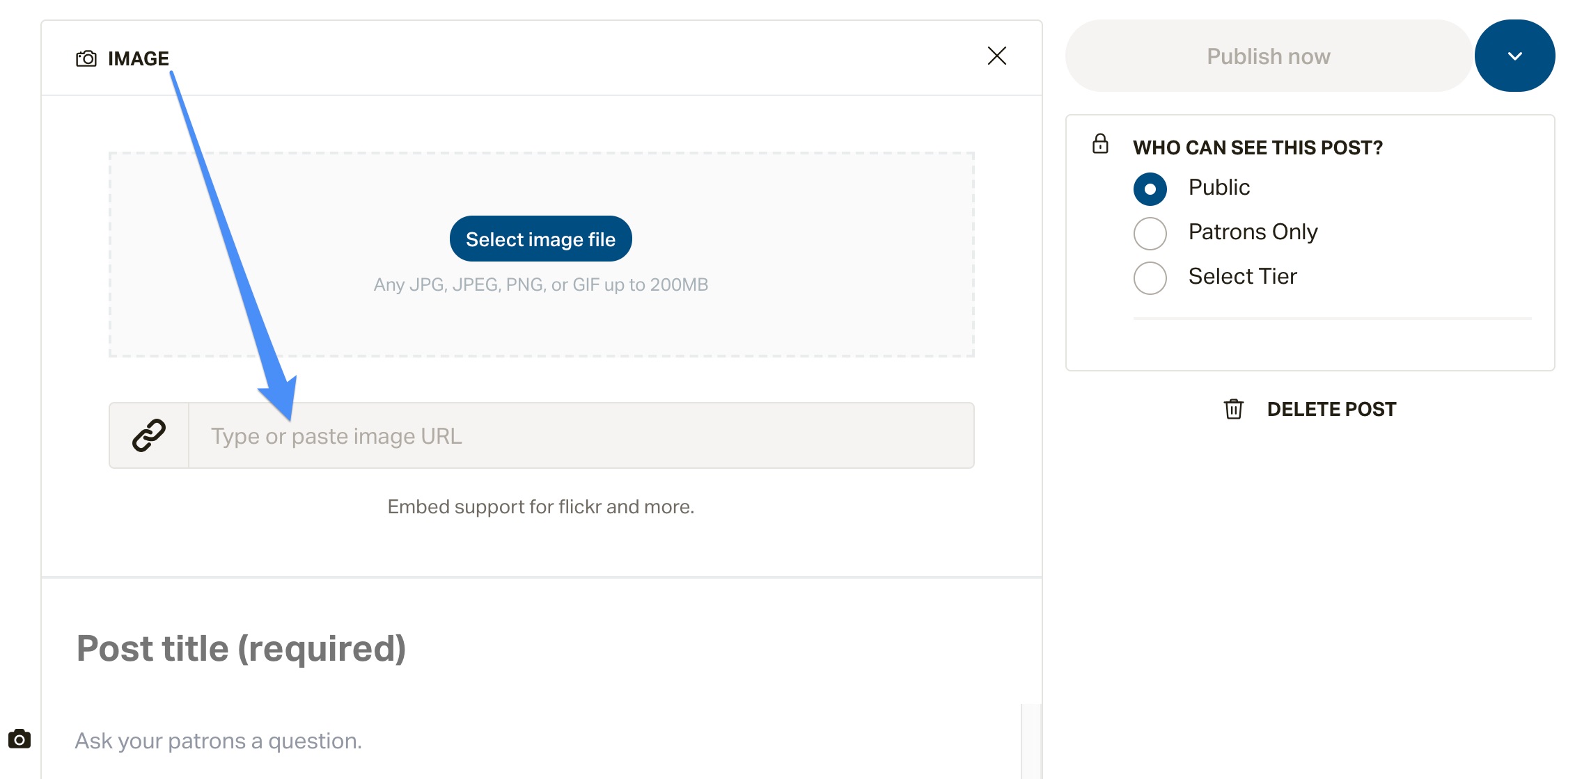
Task: Focus the image URL input field
Action: [581, 435]
